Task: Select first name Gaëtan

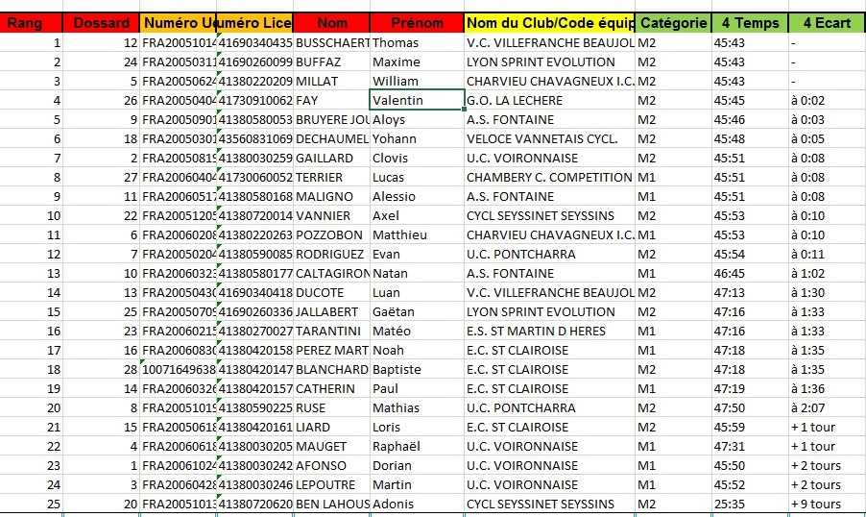Action: point(417,312)
